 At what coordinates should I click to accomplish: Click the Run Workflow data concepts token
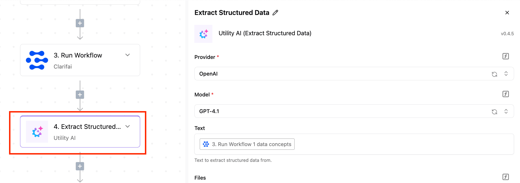click(x=247, y=144)
